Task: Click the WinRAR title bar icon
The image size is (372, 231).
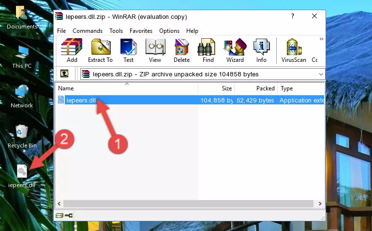Action: pos(59,16)
